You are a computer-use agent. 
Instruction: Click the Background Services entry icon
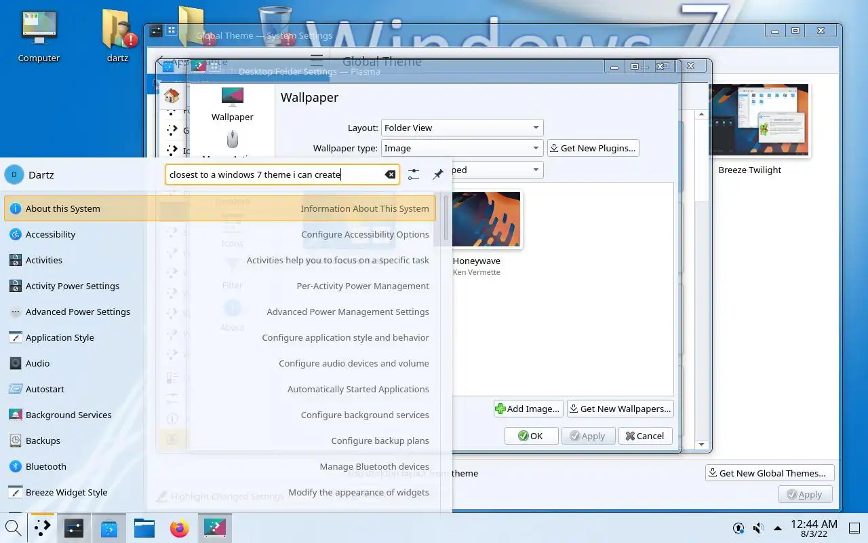[15, 415]
